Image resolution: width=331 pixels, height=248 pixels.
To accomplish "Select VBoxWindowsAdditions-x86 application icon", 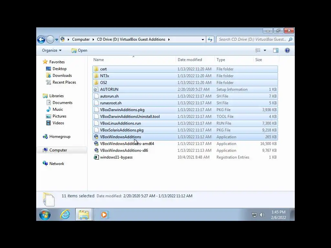I will pyautogui.click(x=96, y=150).
